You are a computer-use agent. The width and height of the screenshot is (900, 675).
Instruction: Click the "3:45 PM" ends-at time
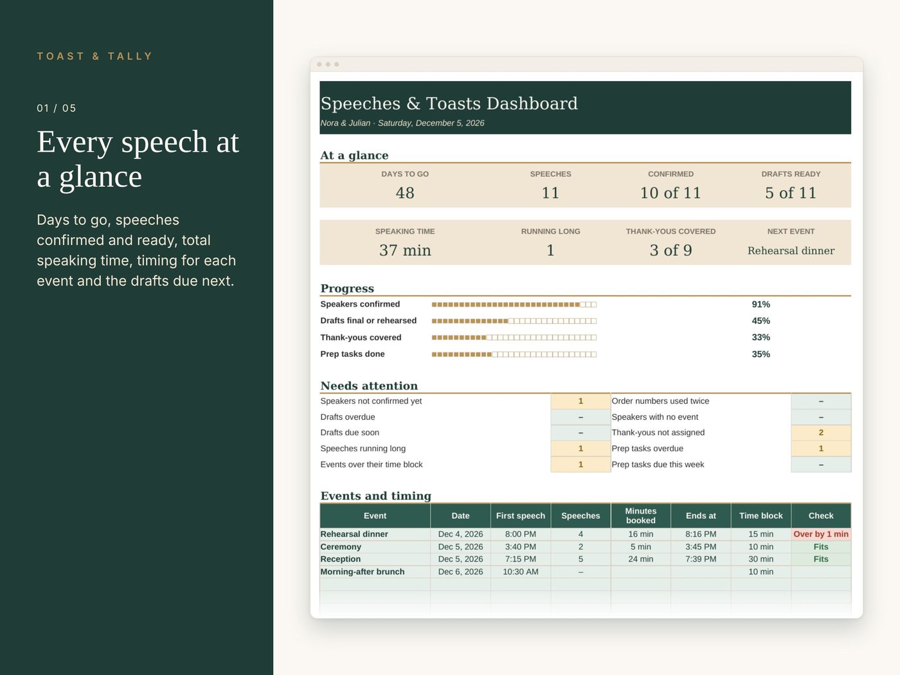[x=701, y=547]
